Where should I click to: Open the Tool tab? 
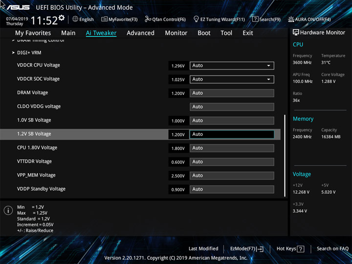226,33
